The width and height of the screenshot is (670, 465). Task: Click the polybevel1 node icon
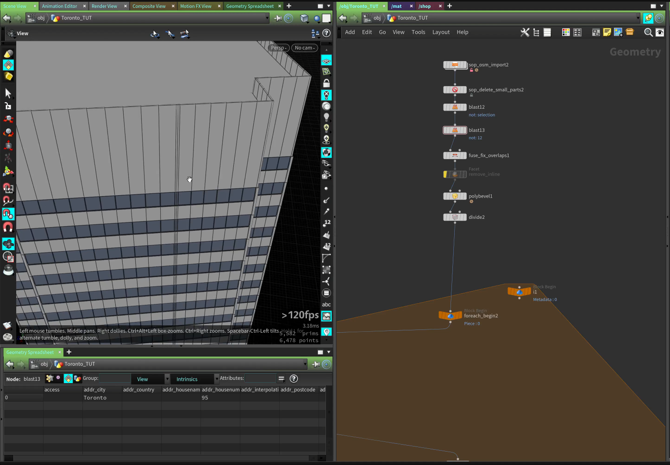click(455, 196)
